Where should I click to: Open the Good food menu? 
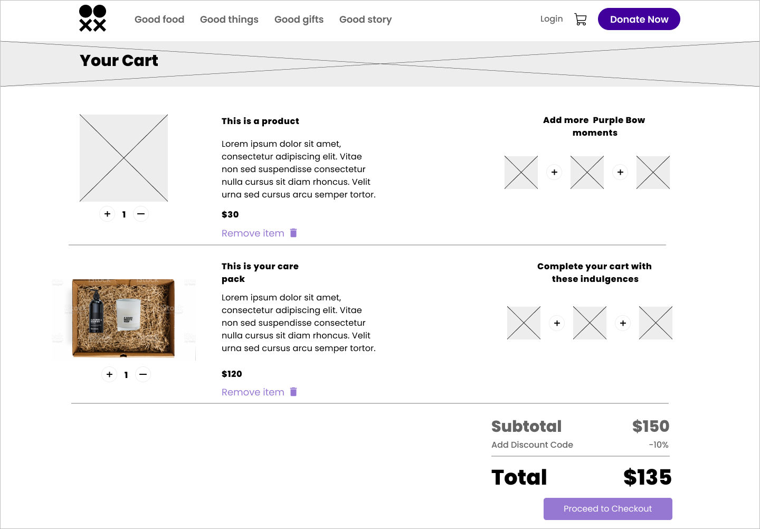tap(159, 20)
